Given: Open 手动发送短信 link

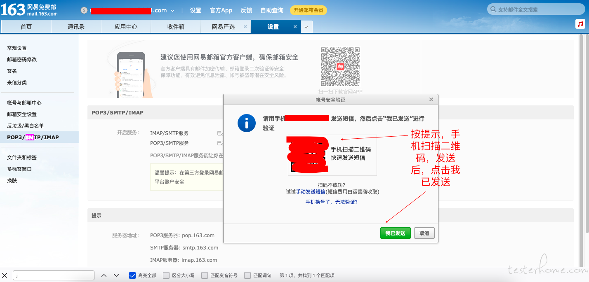Looking at the screenshot, I should [x=311, y=192].
